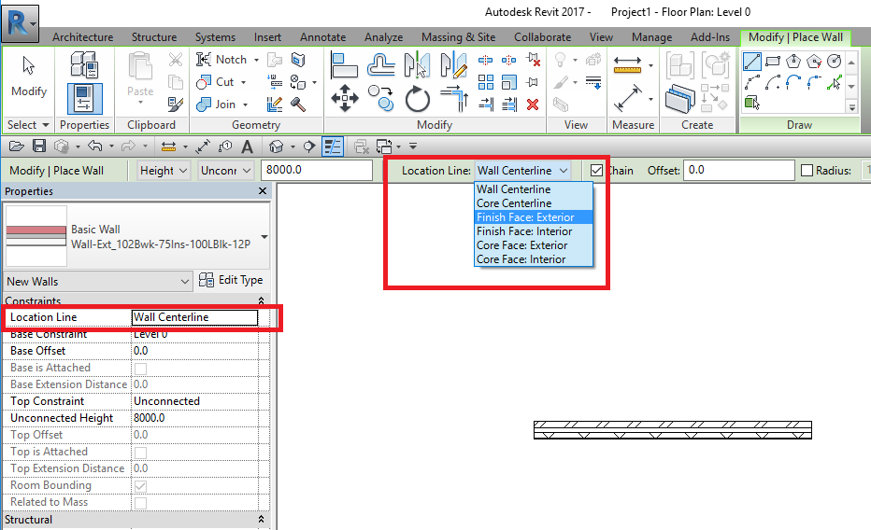The image size is (871, 530).
Task: Collapse the Constraints section
Action: [x=261, y=300]
